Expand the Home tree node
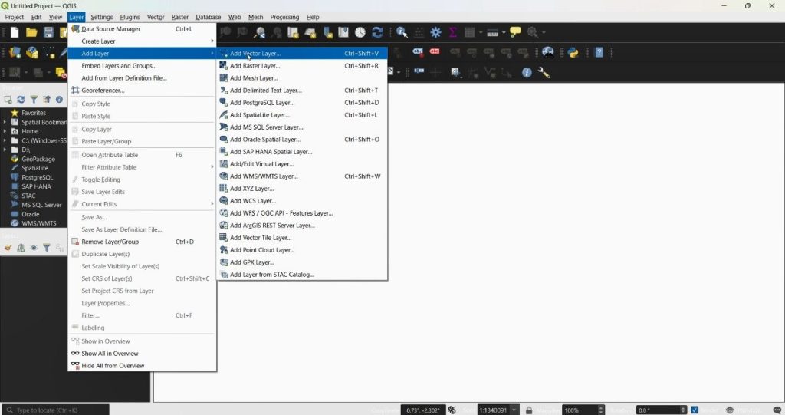Screen dimensions: 785x415 click(x=5, y=131)
